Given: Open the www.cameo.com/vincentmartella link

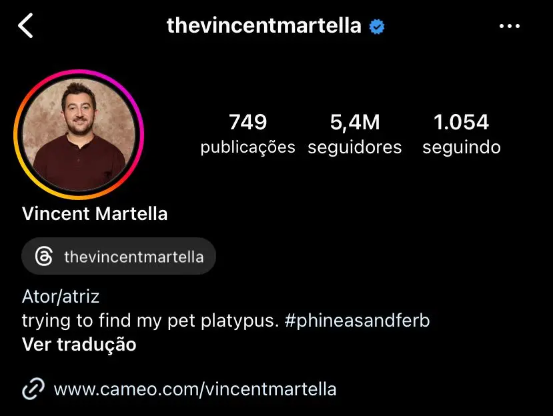Looking at the screenshot, I should [194, 389].
